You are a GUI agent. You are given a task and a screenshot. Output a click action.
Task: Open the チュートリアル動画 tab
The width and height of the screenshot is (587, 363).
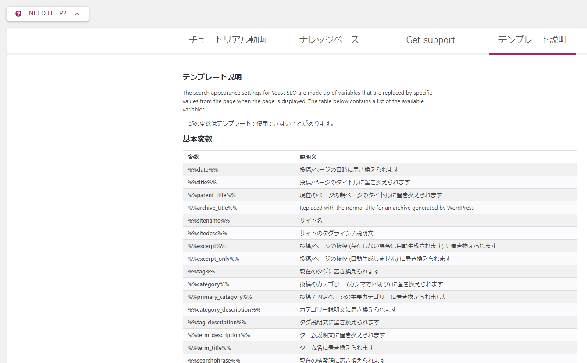pos(228,40)
